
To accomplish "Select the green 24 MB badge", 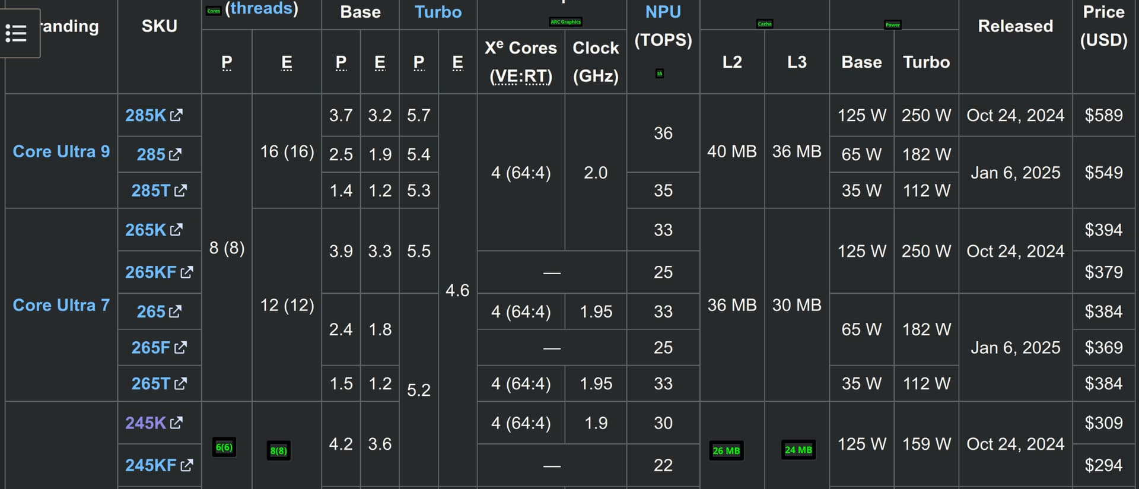I will pos(798,450).
